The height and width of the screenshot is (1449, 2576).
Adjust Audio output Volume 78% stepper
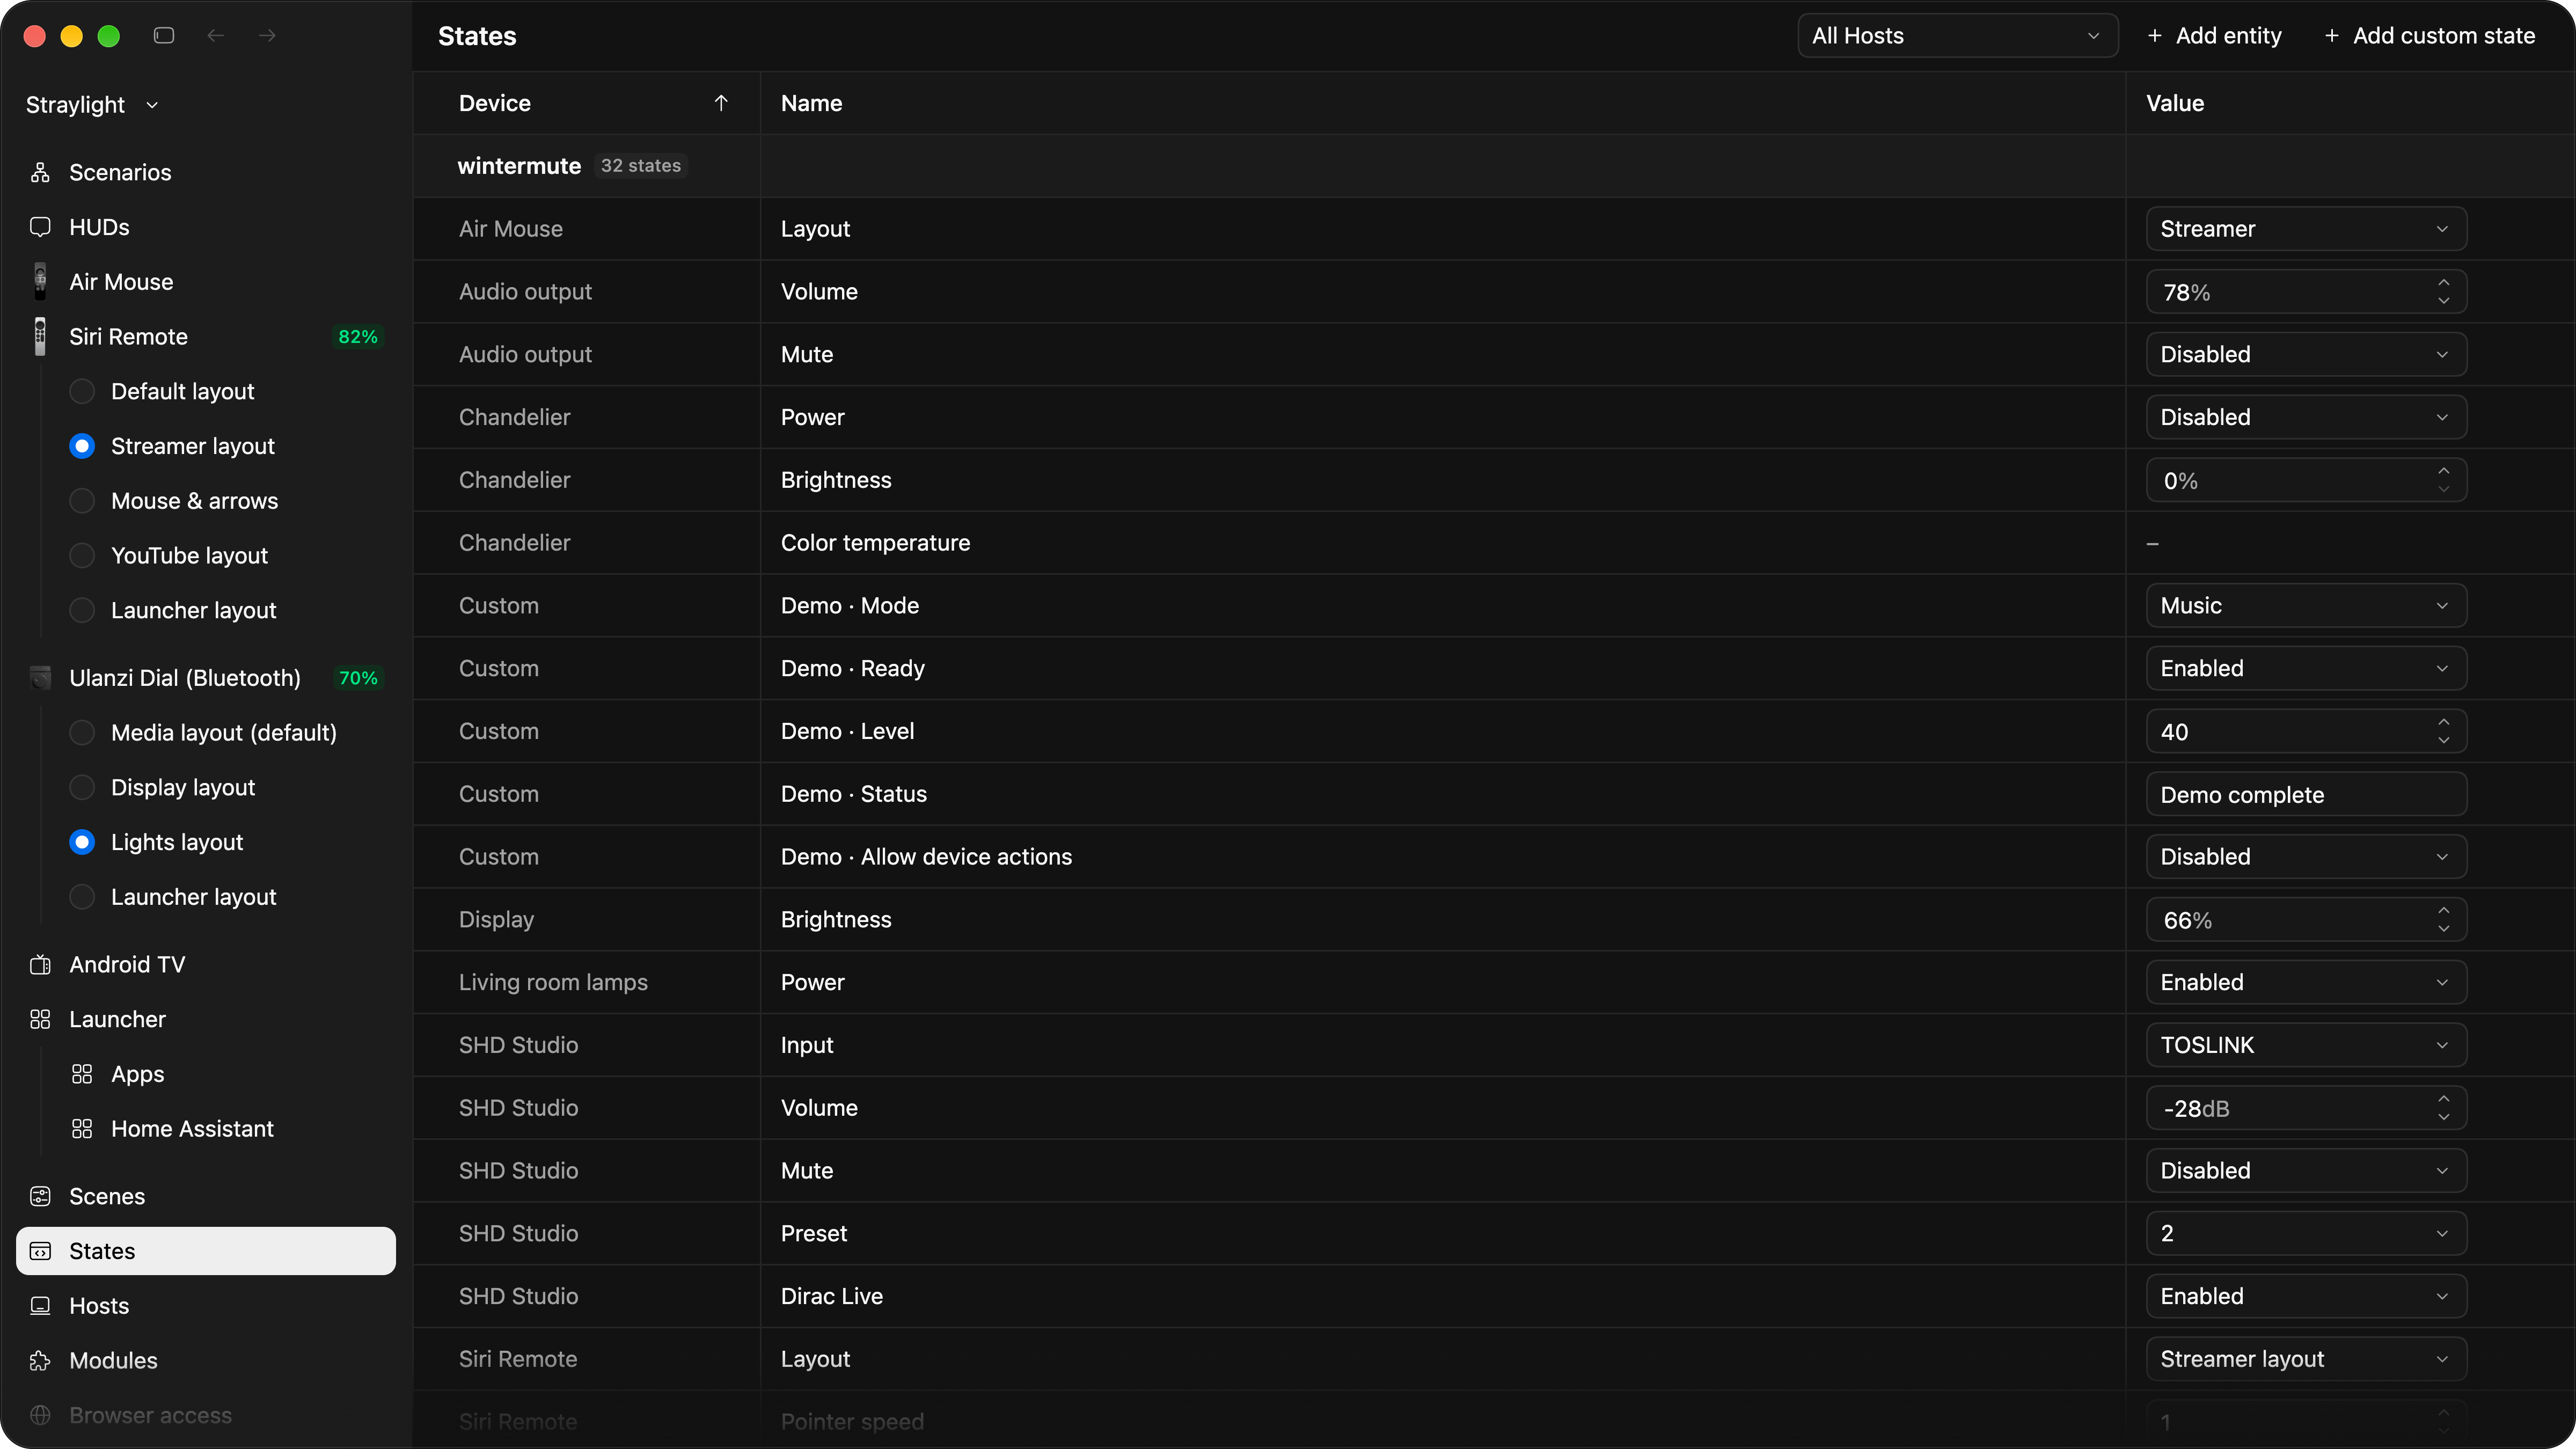tap(2443, 292)
